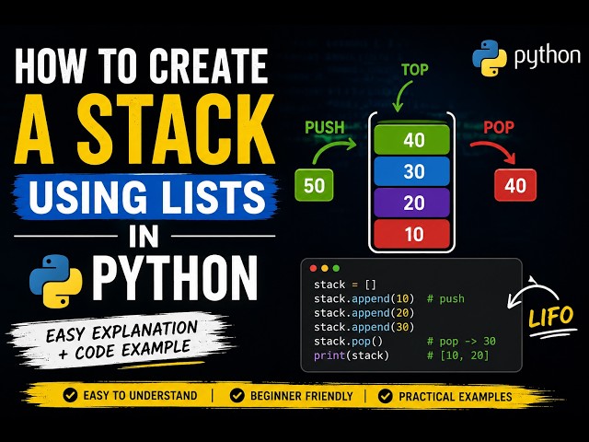The height and width of the screenshot is (442, 589).
Task: Click the "HOW TO CREATE" heading
Action: pos(142,66)
